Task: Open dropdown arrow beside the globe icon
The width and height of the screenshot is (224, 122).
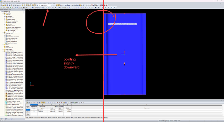Action: 60,7
